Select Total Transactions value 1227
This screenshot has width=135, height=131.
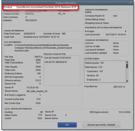pos(38,63)
